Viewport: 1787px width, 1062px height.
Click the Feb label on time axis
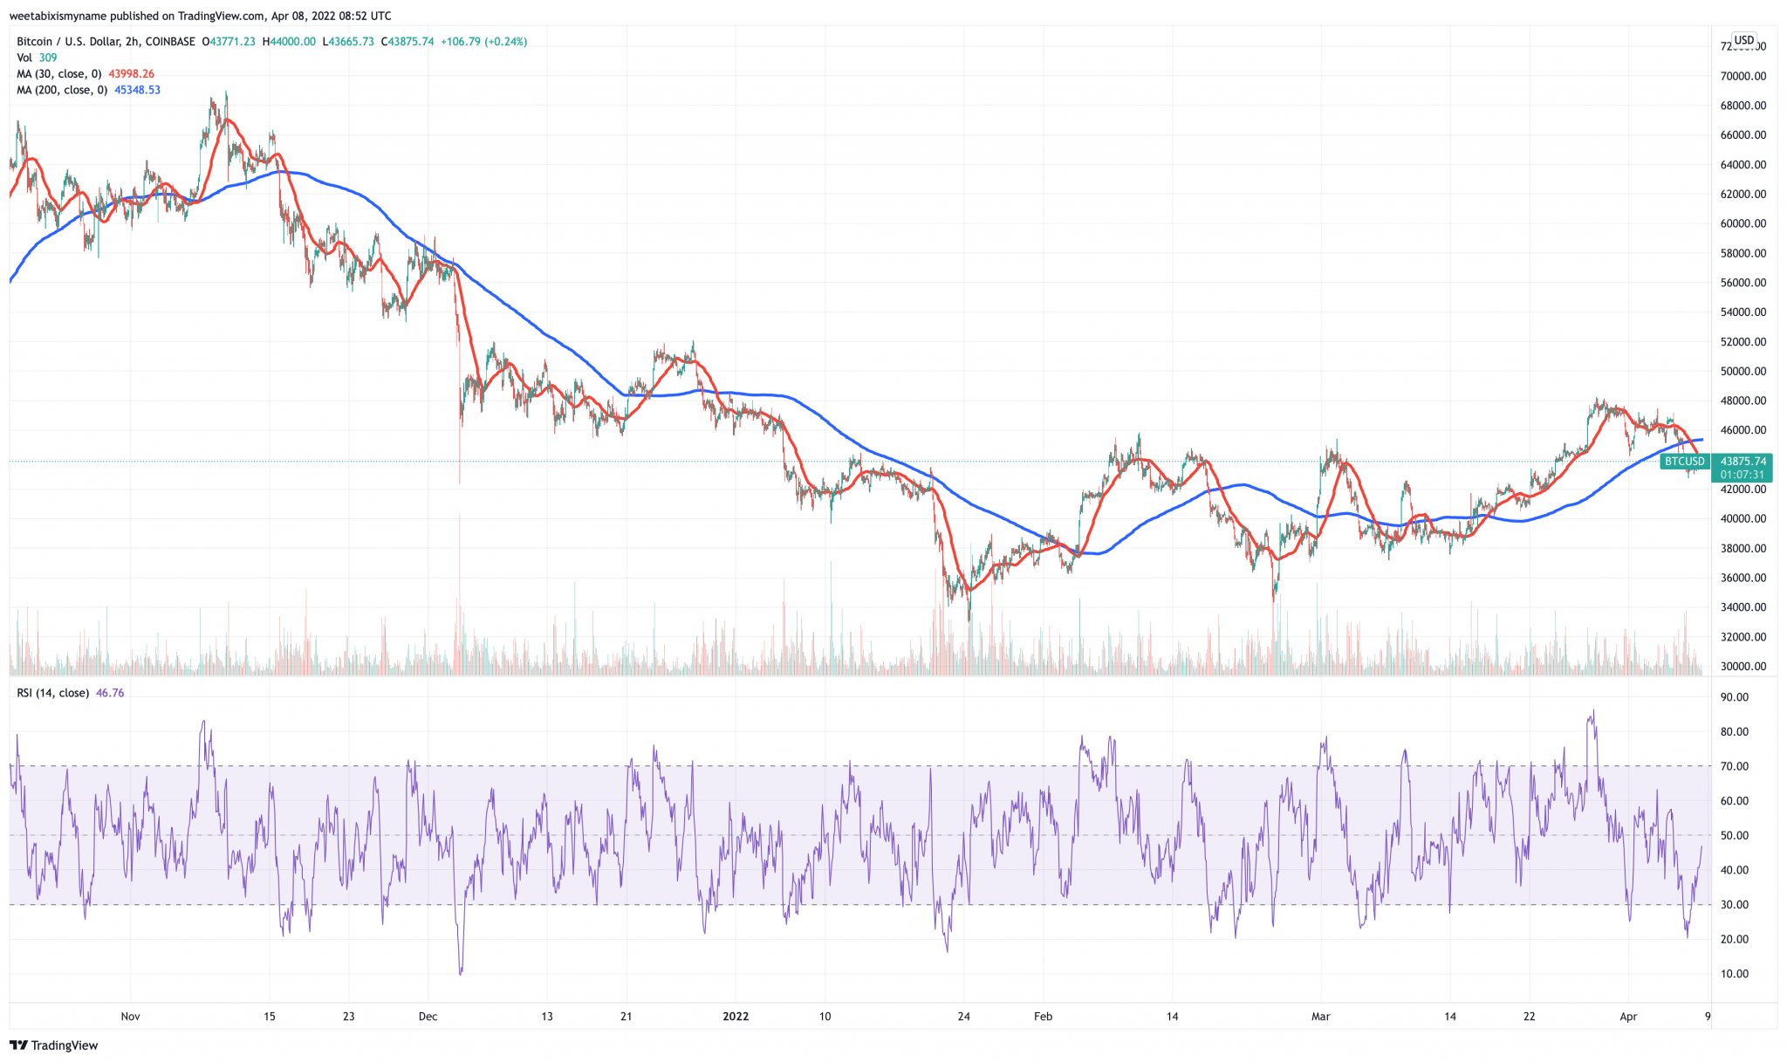pos(1043,1016)
